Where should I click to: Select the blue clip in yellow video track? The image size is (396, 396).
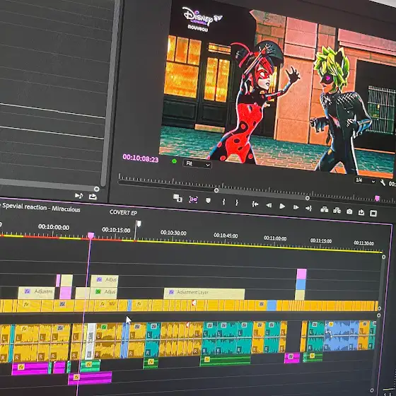tap(272, 305)
